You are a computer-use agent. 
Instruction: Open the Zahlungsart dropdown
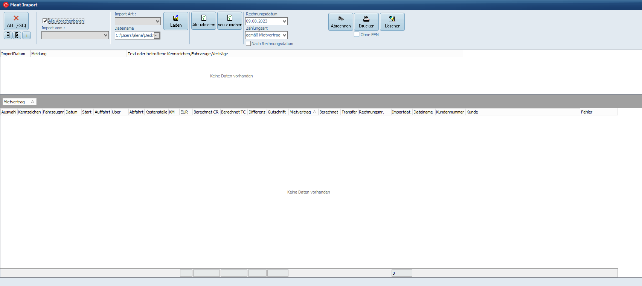tap(284, 35)
